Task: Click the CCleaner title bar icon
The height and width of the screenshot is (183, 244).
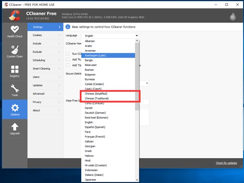Action: tap(6, 4)
